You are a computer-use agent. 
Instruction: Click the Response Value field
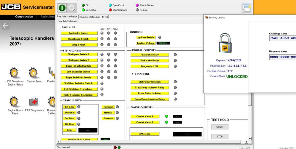pos(282,57)
